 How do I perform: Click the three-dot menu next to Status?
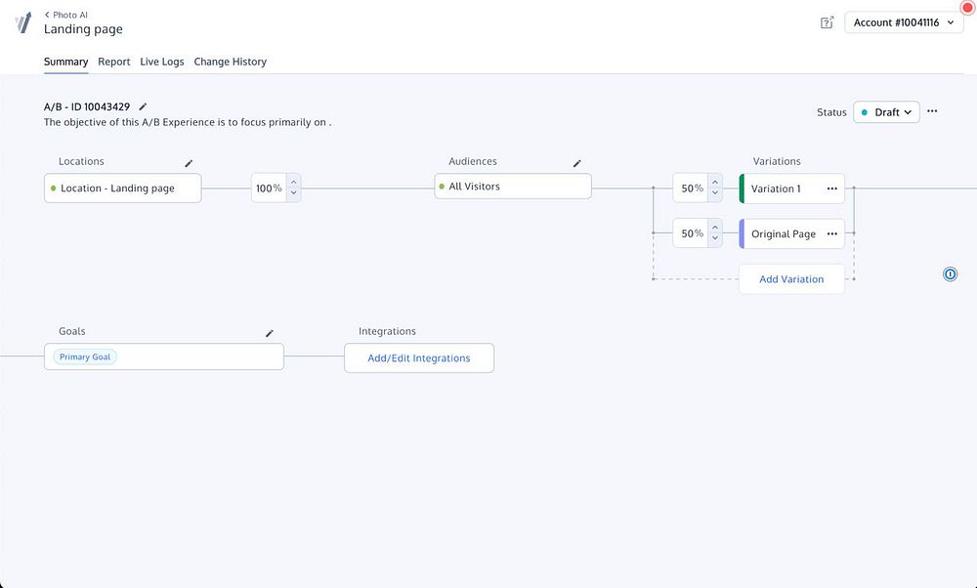932,111
